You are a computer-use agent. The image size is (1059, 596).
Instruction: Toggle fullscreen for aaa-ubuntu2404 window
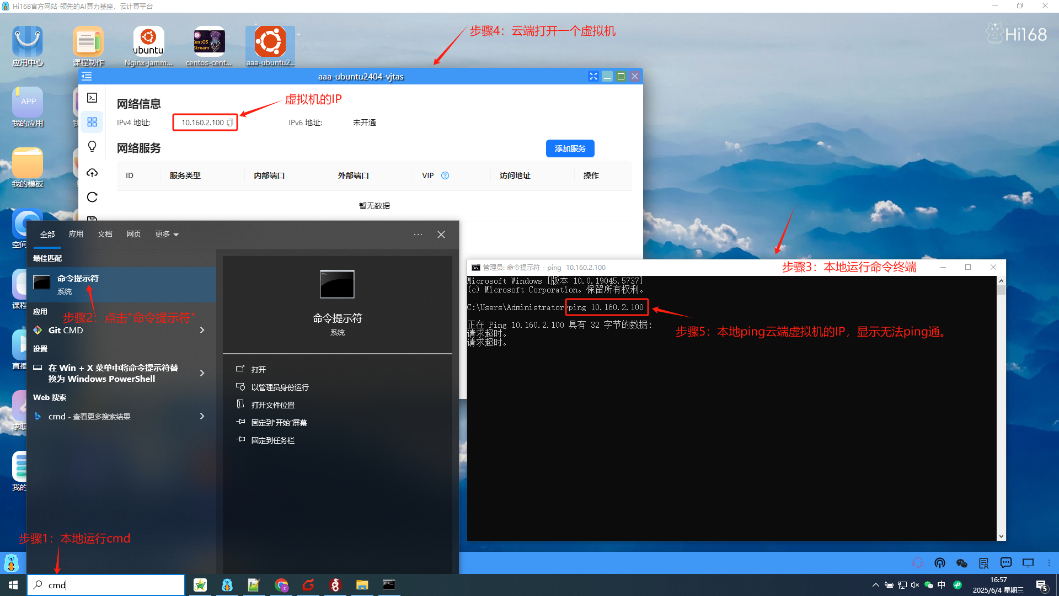[593, 76]
